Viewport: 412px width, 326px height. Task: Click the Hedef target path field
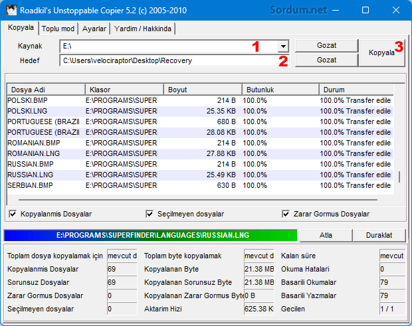(174, 60)
